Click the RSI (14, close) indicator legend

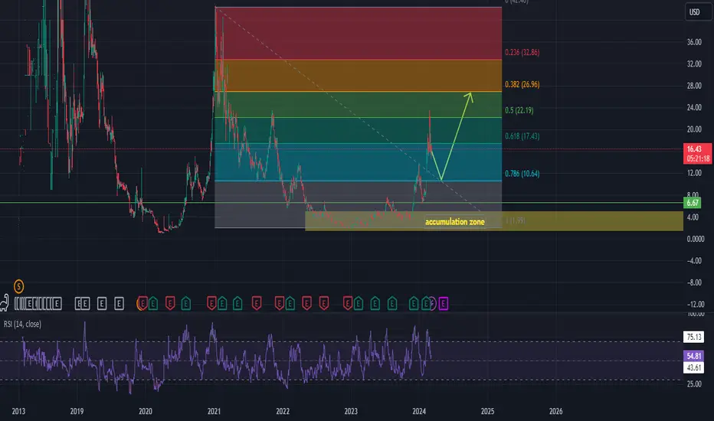[22, 324]
